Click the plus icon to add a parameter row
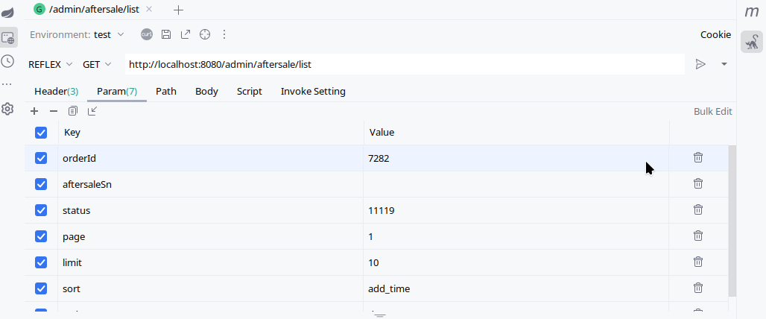The image size is (766, 319). point(34,111)
